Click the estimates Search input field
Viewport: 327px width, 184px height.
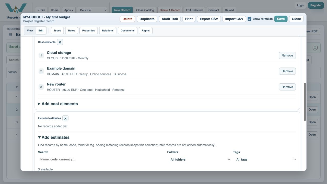102,159
